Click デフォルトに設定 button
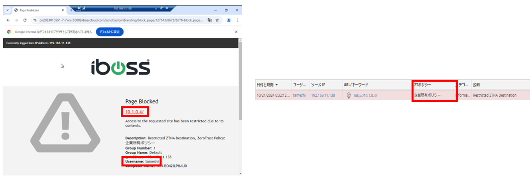This screenshot has width=532, height=184. [x=110, y=32]
